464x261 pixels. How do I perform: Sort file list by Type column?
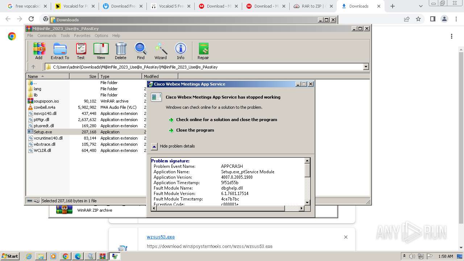click(120, 76)
